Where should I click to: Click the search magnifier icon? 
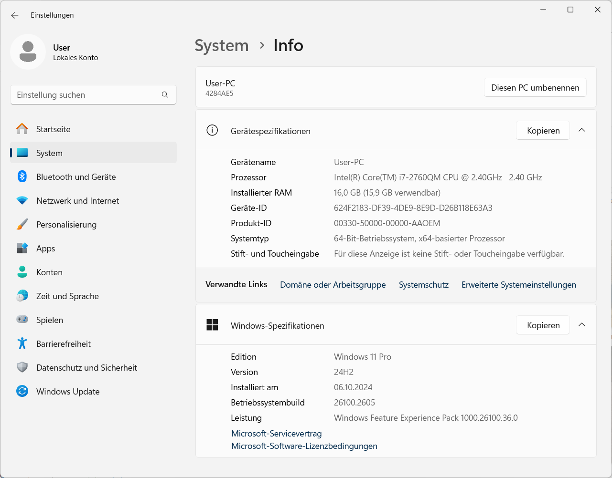(165, 95)
